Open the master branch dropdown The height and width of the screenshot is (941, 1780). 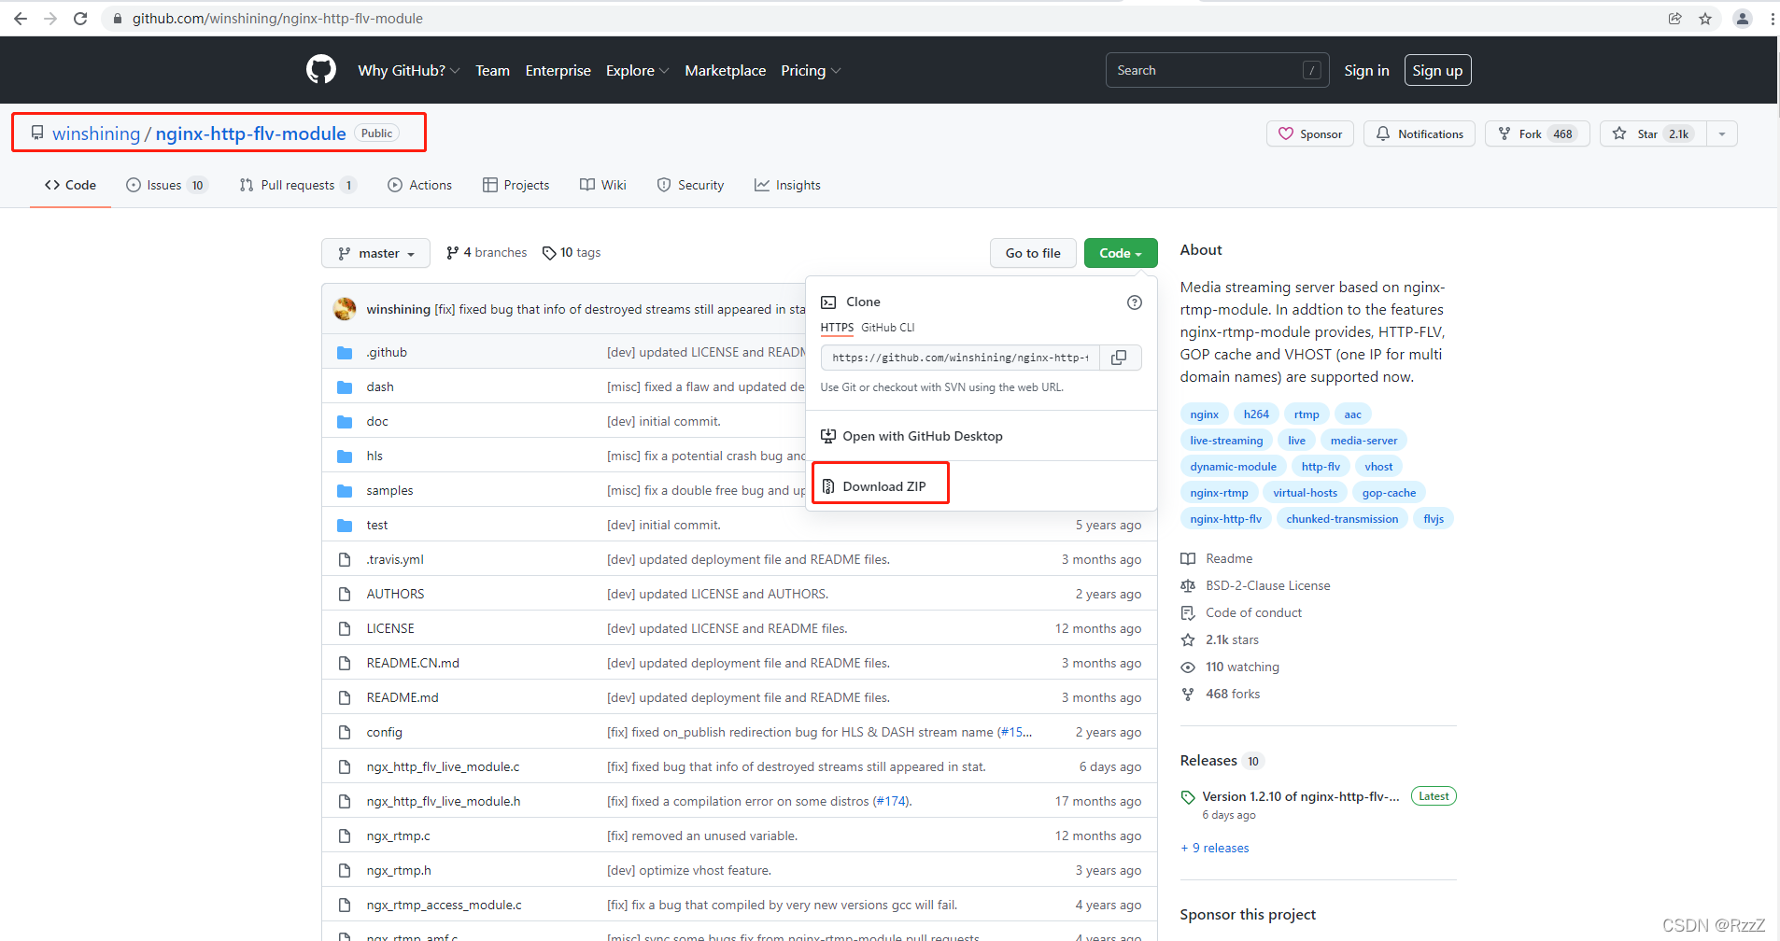click(375, 253)
